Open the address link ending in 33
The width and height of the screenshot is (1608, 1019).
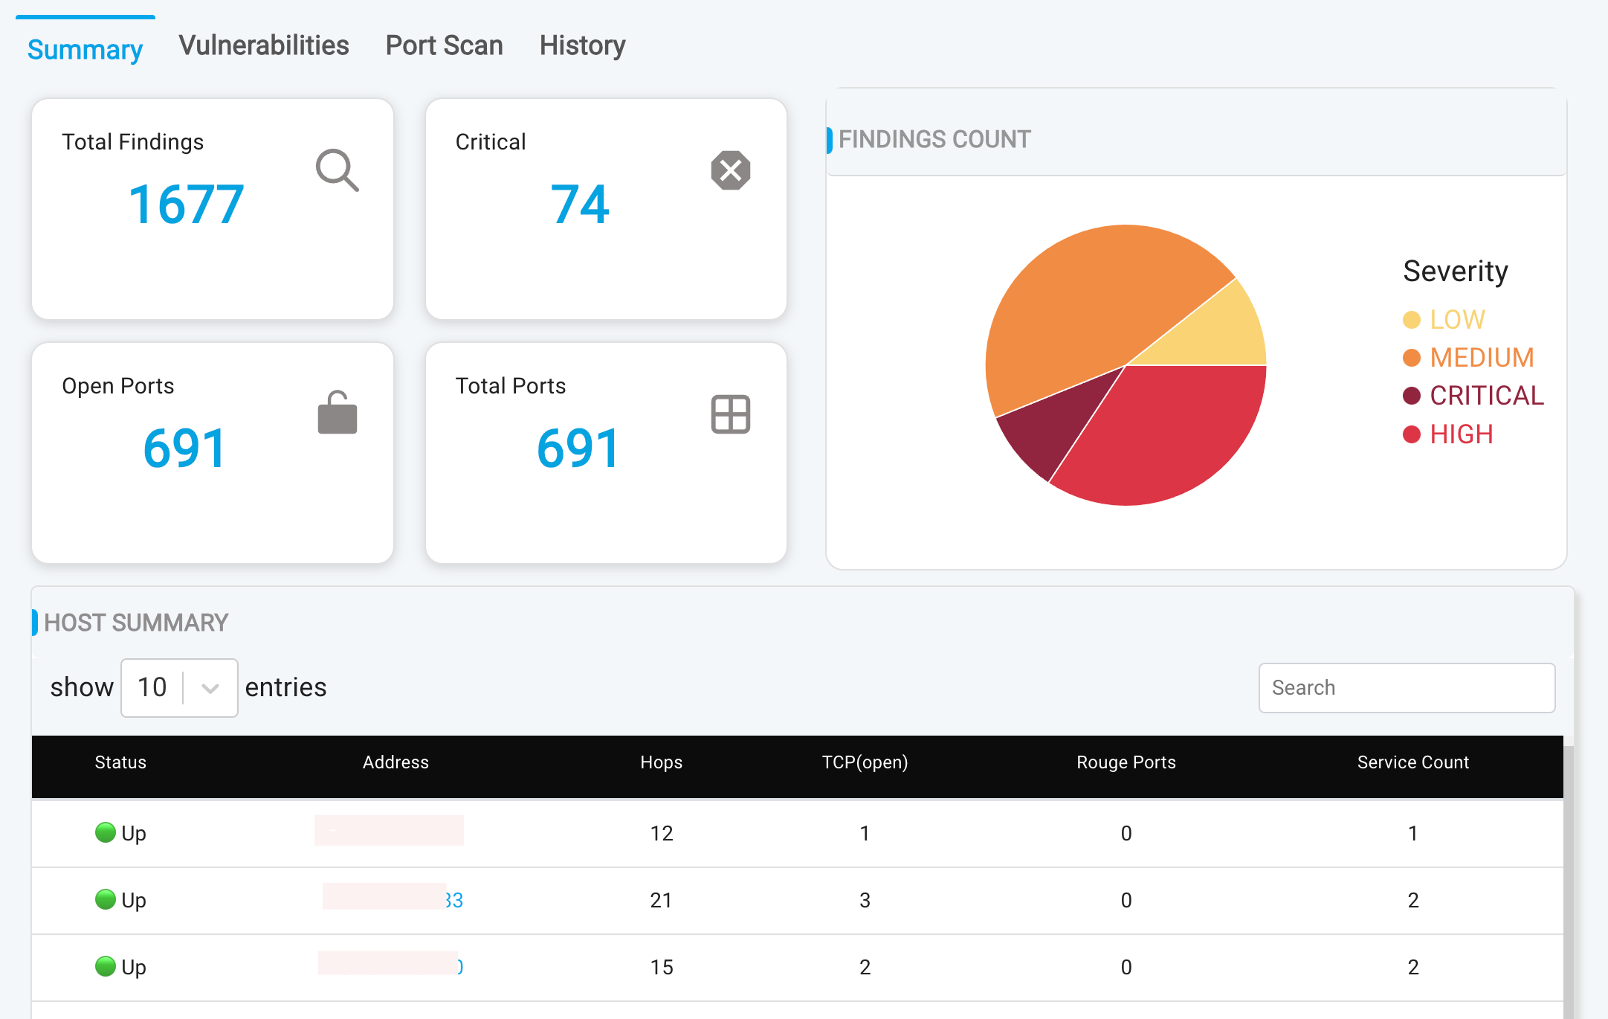(453, 900)
